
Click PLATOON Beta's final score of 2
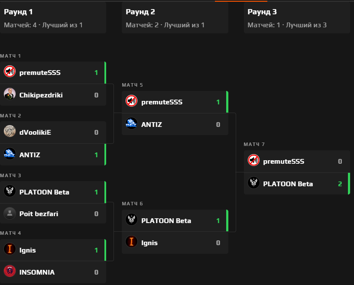click(340, 184)
